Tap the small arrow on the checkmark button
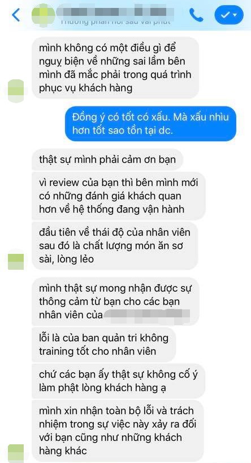The height and width of the screenshot is (463, 251). coord(235,15)
